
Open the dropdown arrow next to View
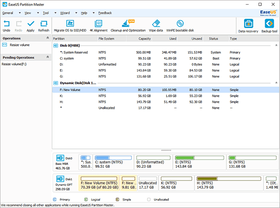pos(38,13)
